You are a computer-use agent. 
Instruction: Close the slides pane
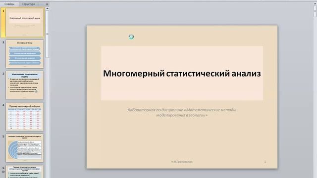47,4
